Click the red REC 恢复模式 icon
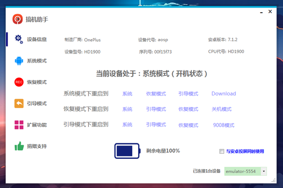This screenshot has width=283, height=188. point(19,82)
